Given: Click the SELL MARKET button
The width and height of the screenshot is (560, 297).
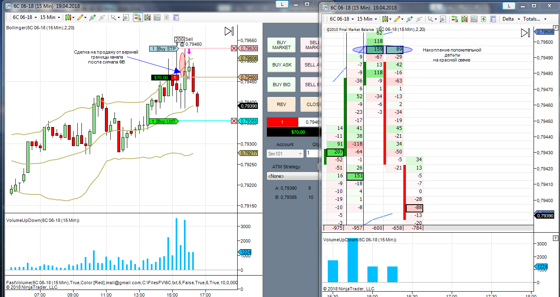Looking at the screenshot, I should tap(310, 45).
